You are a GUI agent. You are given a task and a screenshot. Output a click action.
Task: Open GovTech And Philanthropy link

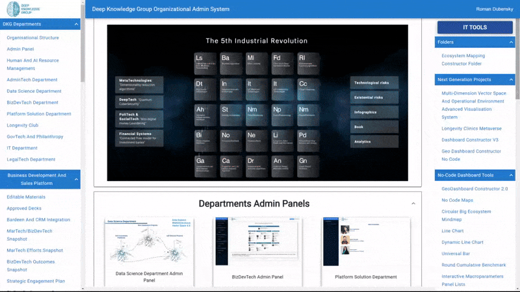(x=35, y=137)
